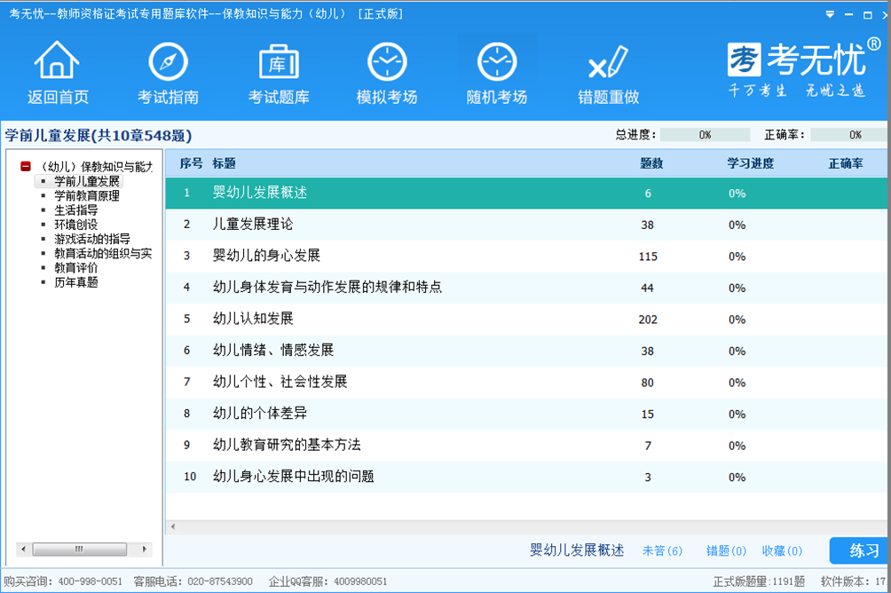Image resolution: width=891 pixels, height=593 pixels.
Task: Select 学前教育原理 in the tree
Action: point(87,195)
